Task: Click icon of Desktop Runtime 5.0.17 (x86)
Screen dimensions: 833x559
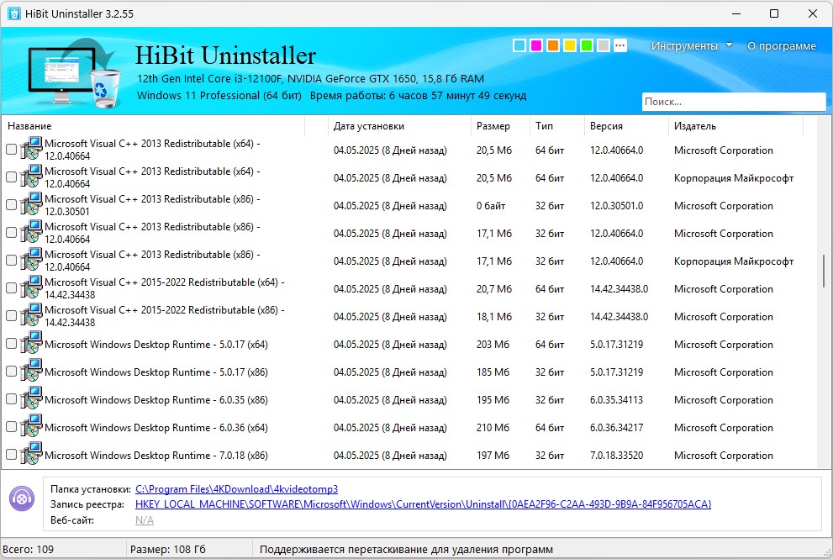Action: (x=31, y=371)
